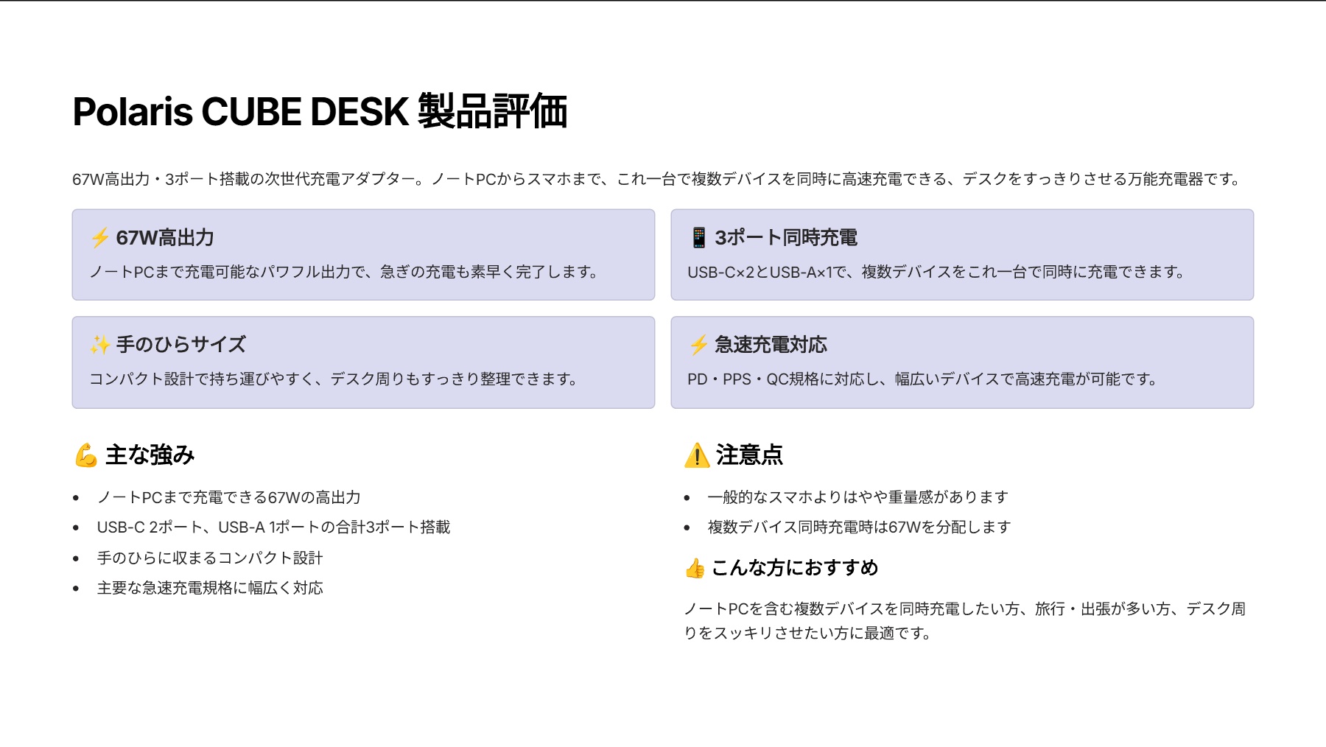1326x747 pixels.
Task: Expand the 主な強み section
Action: [150, 455]
